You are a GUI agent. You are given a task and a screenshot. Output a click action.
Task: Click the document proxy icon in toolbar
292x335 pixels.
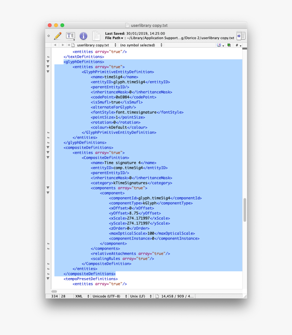click(x=96, y=36)
